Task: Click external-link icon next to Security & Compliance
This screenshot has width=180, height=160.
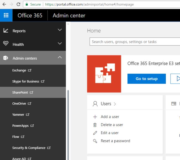Action: (49, 148)
